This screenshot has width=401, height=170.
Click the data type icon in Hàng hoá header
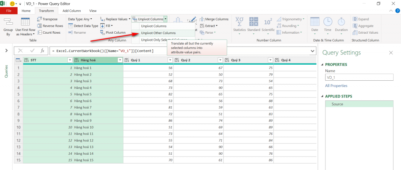76,60
